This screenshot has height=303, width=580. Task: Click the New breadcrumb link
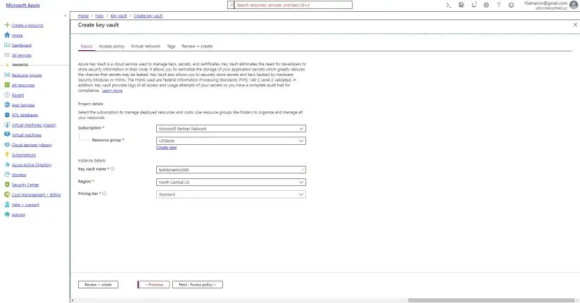point(100,16)
